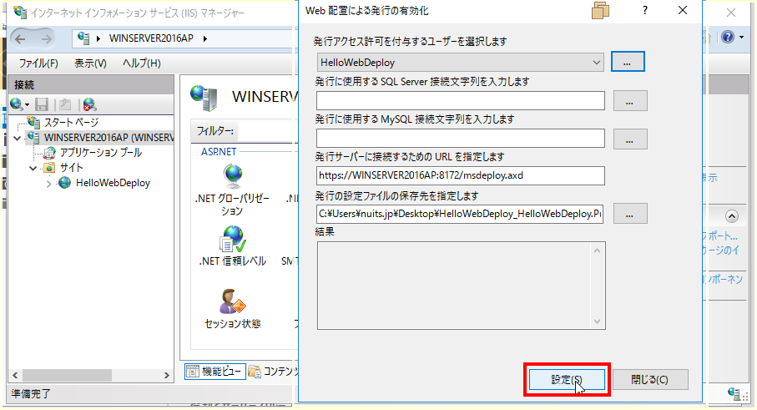This screenshot has width=757, height=410.
Task: Click the browse button for settings file location
Action: 630,214
